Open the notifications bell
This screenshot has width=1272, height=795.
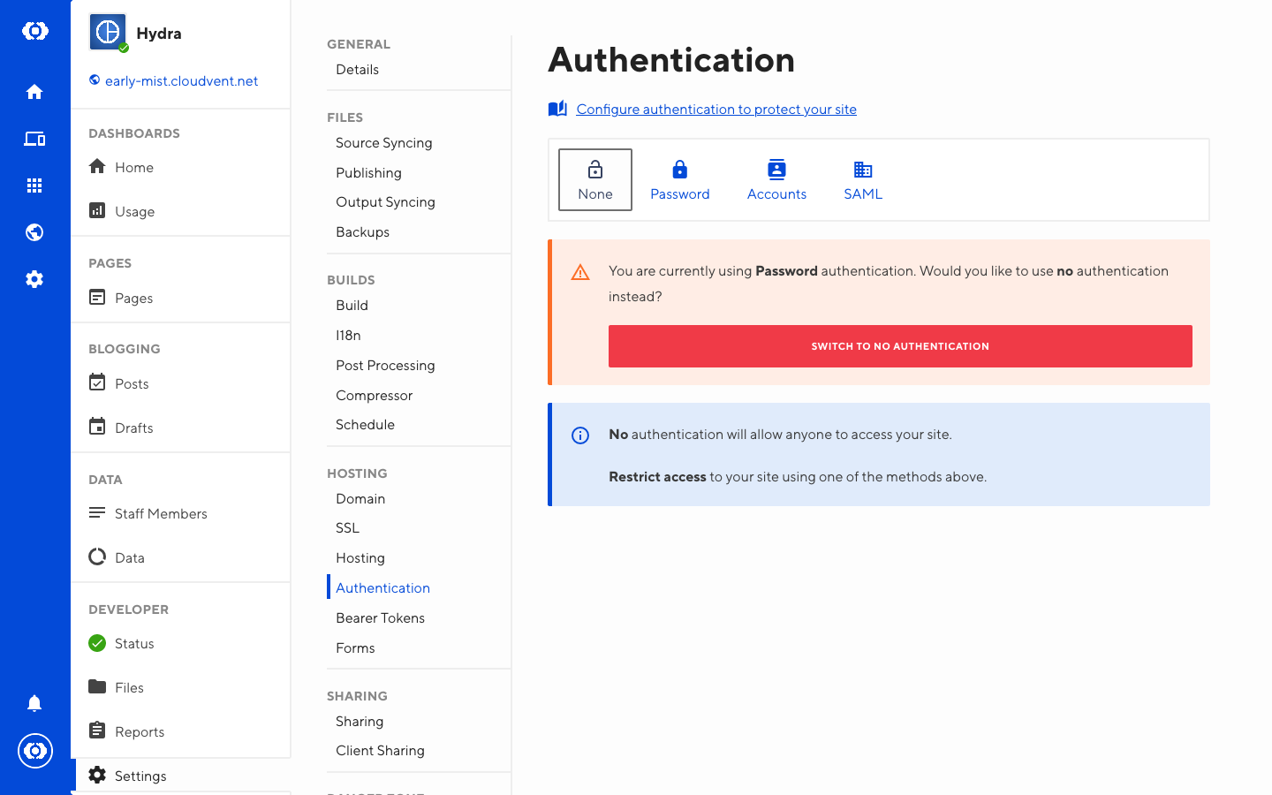[34, 703]
